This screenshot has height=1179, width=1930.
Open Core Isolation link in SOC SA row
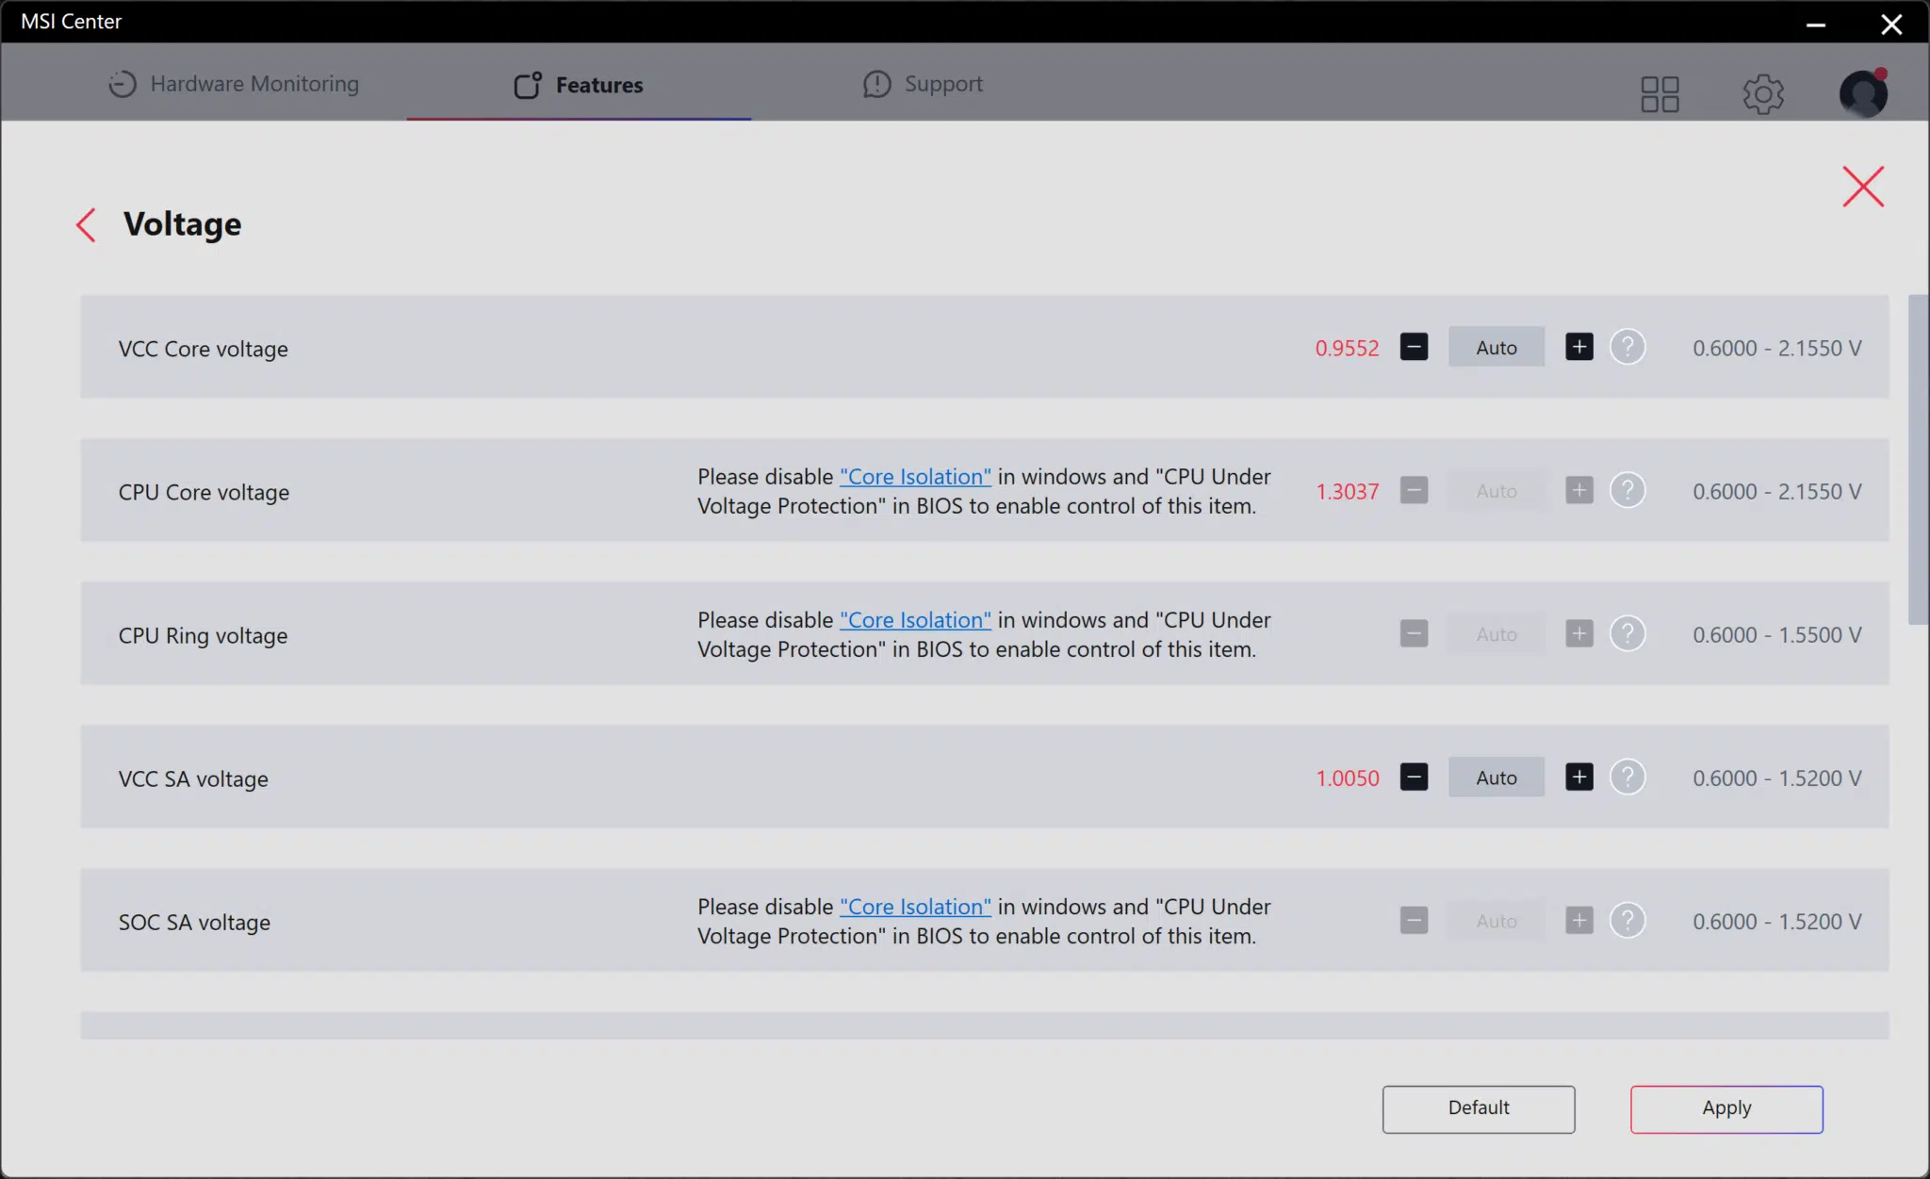[x=915, y=907]
